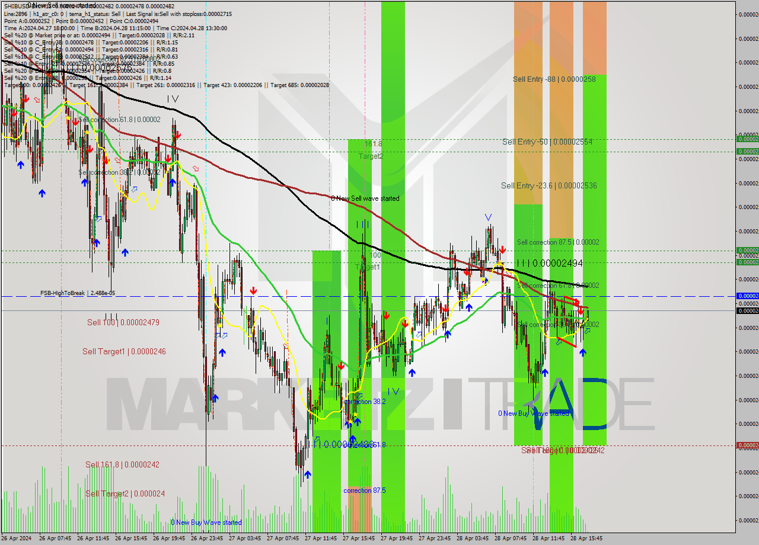Click '27 Apr 19:45' on the time axis

point(398,538)
